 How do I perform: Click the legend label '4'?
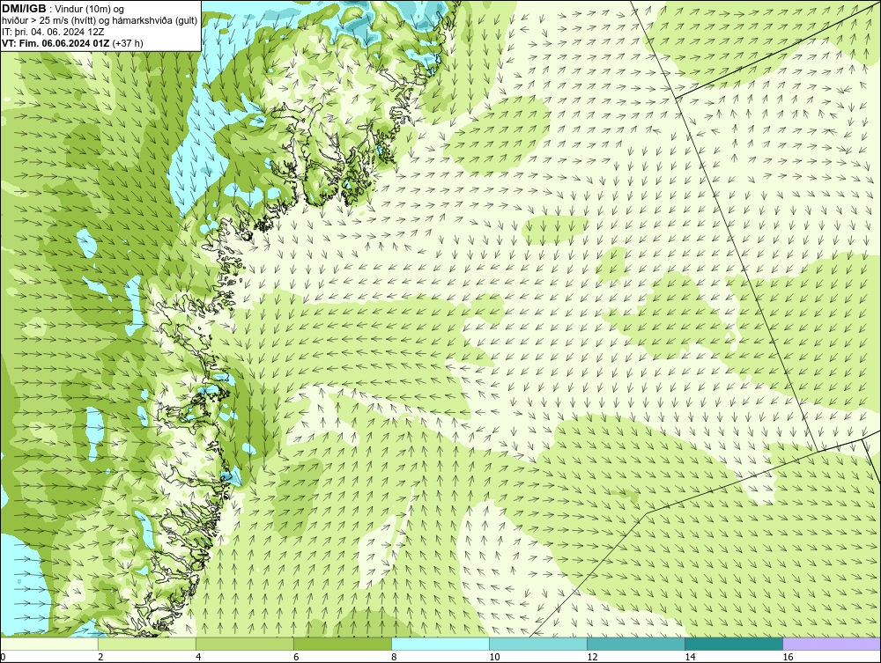pyautogui.click(x=198, y=657)
